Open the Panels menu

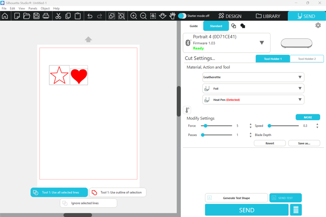click(33, 8)
